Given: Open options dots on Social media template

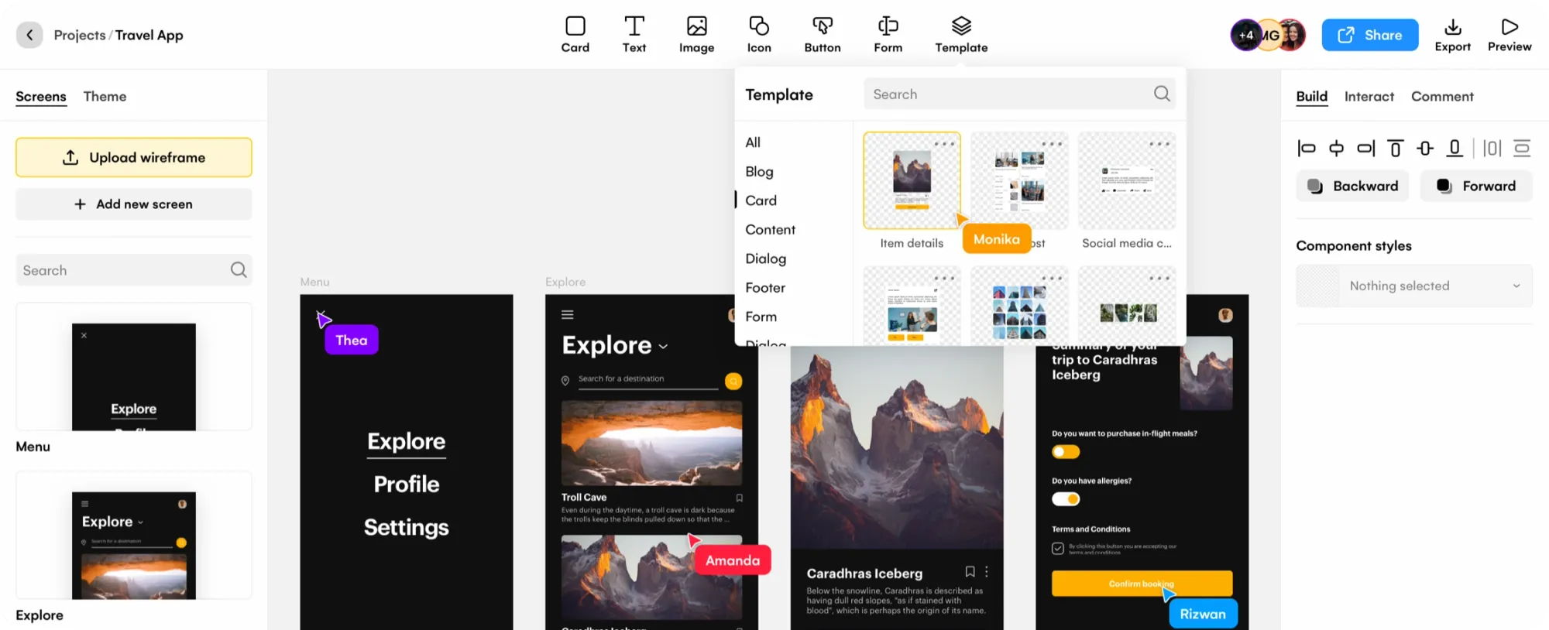Looking at the screenshot, I should [x=1159, y=144].
